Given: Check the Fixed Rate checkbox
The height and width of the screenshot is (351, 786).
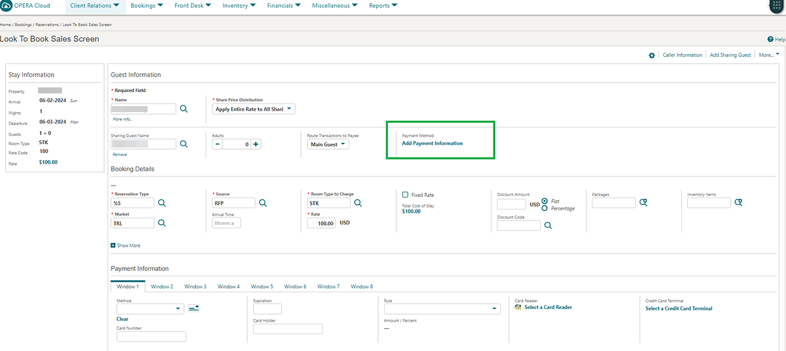Looking at the screenshot, I should 405,194.
